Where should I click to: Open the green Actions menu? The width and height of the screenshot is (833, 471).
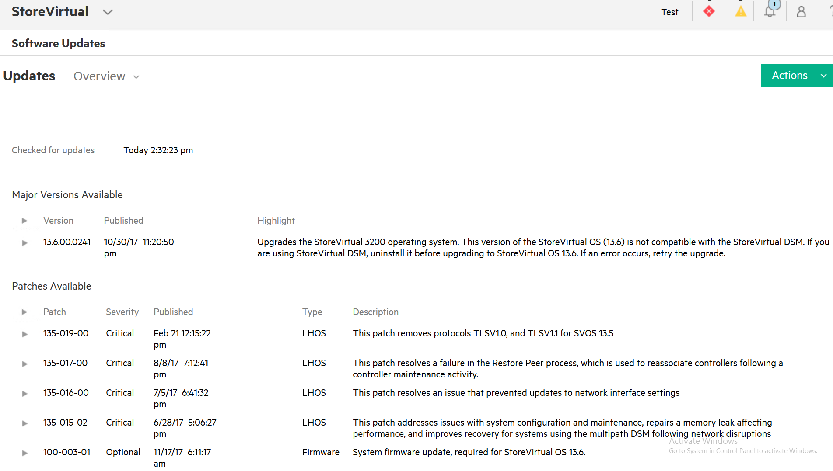click(797, 75)
